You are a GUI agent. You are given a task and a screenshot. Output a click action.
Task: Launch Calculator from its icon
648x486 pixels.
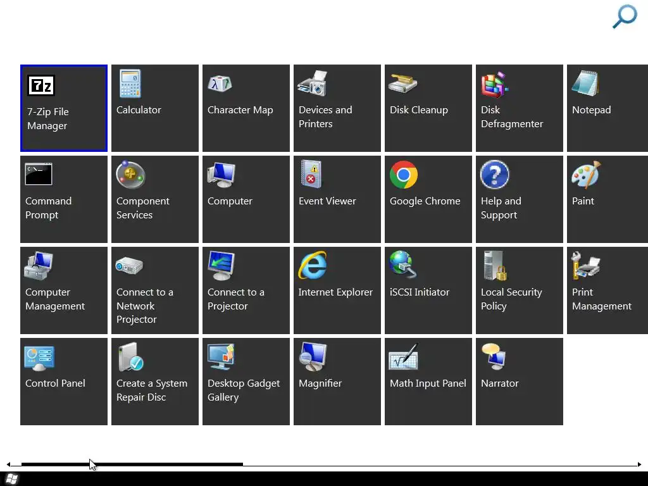tap(130, 84)
